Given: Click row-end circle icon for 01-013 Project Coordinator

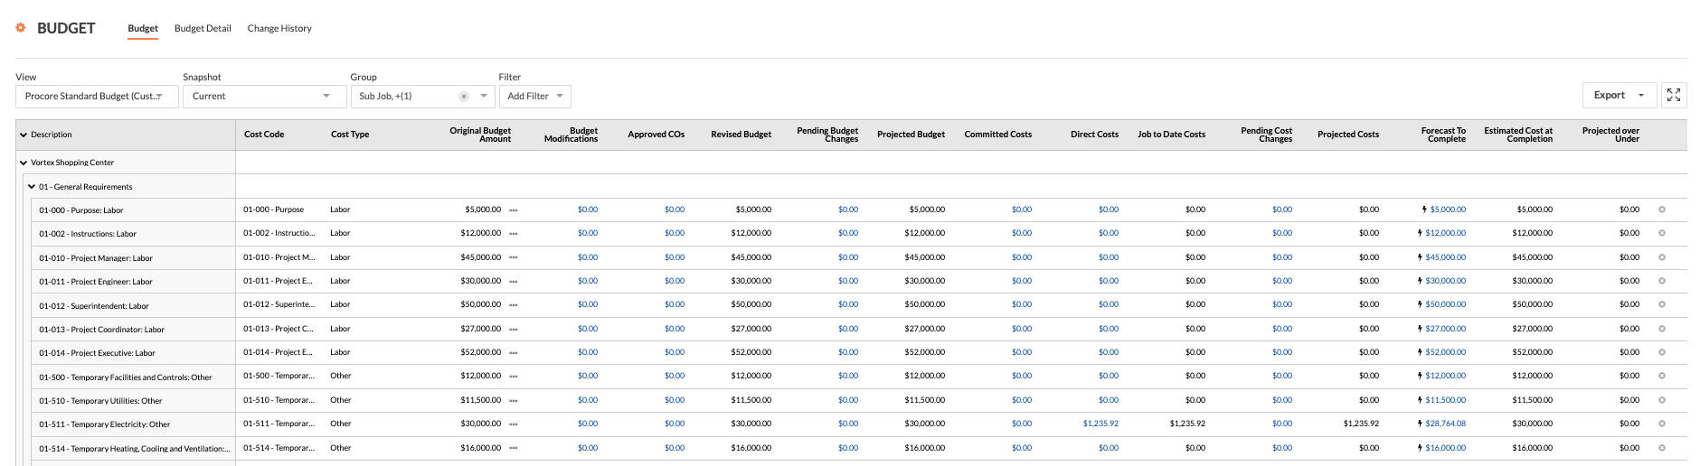Looking at the screenshot, I should click(1662, 329).
